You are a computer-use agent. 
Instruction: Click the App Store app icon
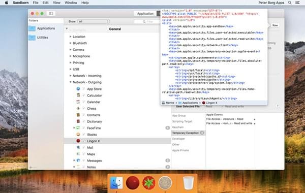coord(78,89)
